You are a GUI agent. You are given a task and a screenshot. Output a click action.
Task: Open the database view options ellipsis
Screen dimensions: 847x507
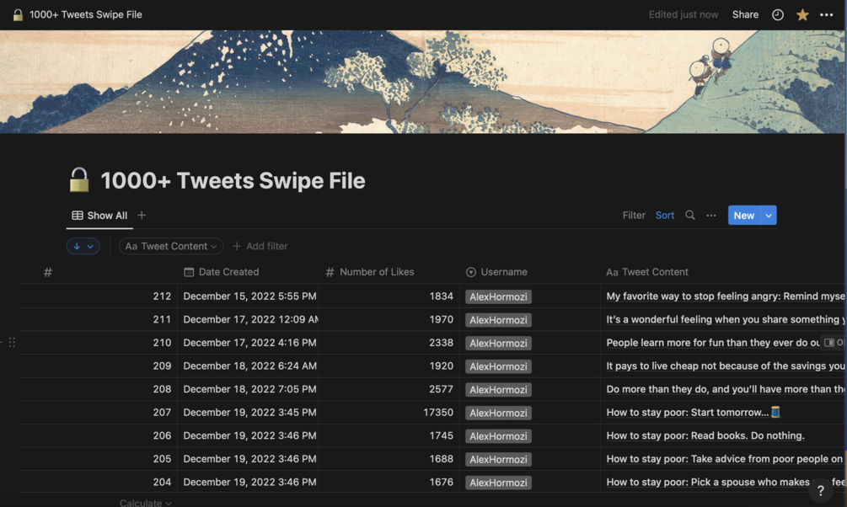click(x=711, y=216)
